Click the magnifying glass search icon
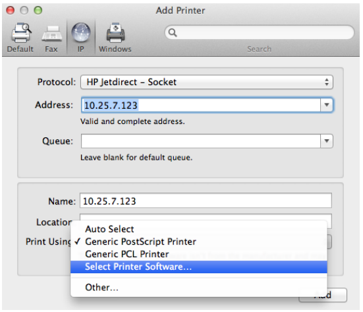The width and height of the screenshot is (363, 312). [x=173, y=33]
